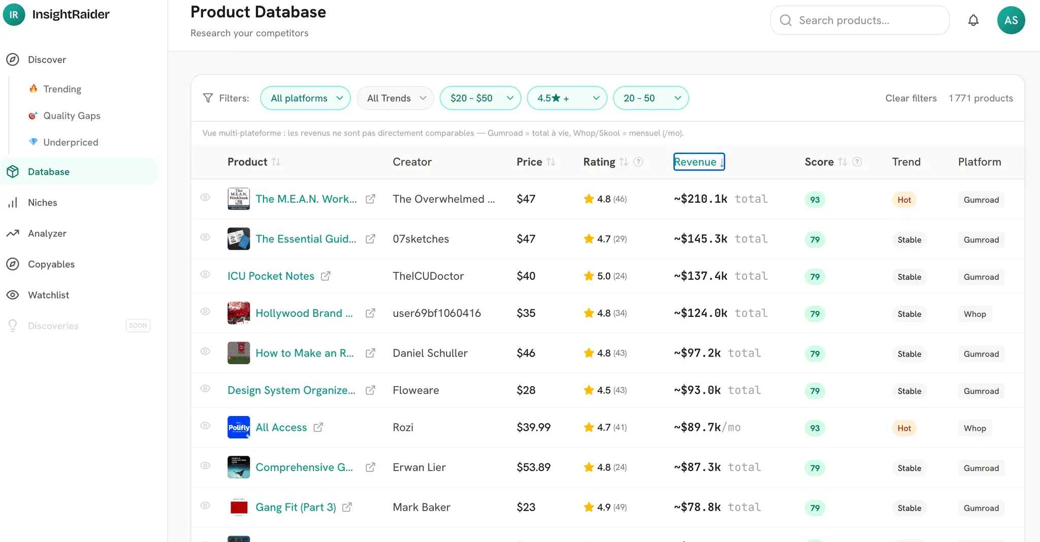This screenshot has width=1040, height=542.
Task: Click the Polifly All Access thumbnail
Action: click(x=239, y=427)
